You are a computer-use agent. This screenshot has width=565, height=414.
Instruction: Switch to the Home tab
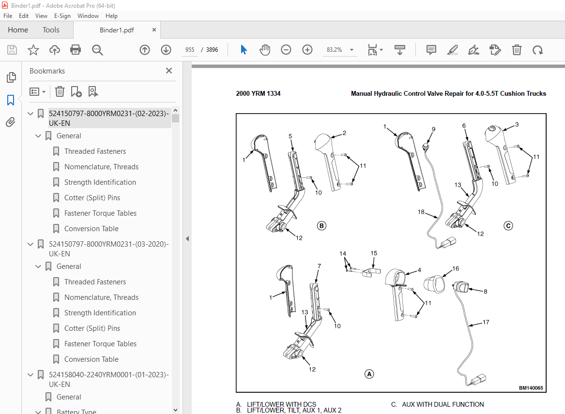tap(18, 30)
